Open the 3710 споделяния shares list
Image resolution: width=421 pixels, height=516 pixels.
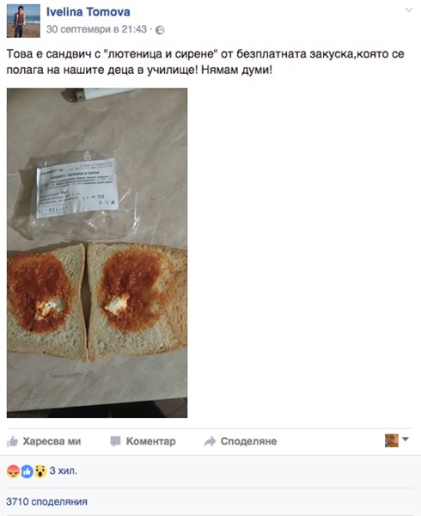coord(47,501)
